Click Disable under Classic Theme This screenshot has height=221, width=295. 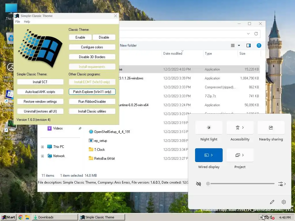pyautogui.click(x=104, y=37)
